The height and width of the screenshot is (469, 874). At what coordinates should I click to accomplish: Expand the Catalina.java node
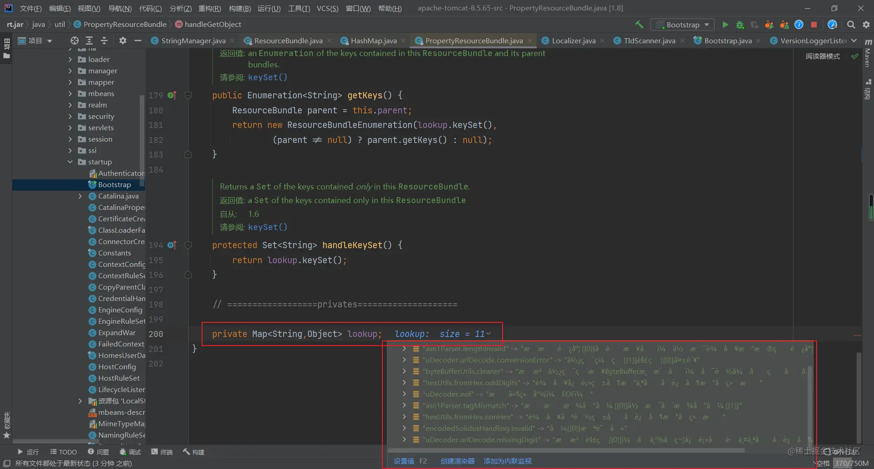tap(80, 196)
